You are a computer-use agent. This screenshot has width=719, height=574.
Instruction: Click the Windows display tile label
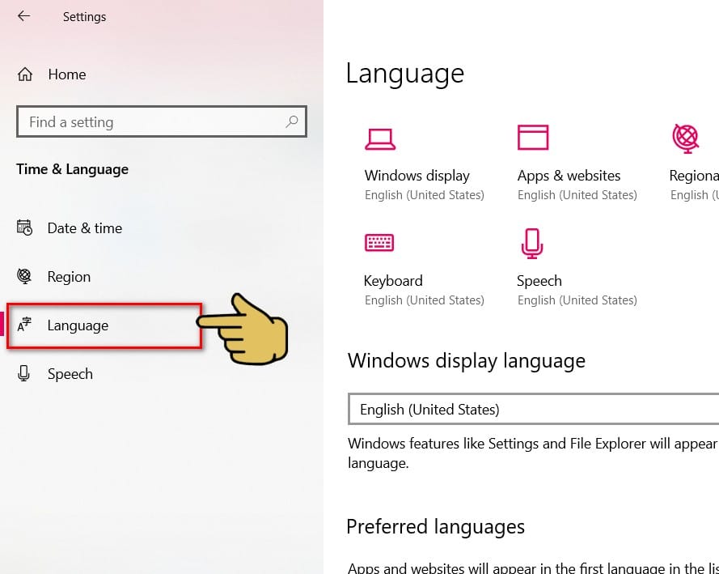pyautogui.click(x=417, y=176)
